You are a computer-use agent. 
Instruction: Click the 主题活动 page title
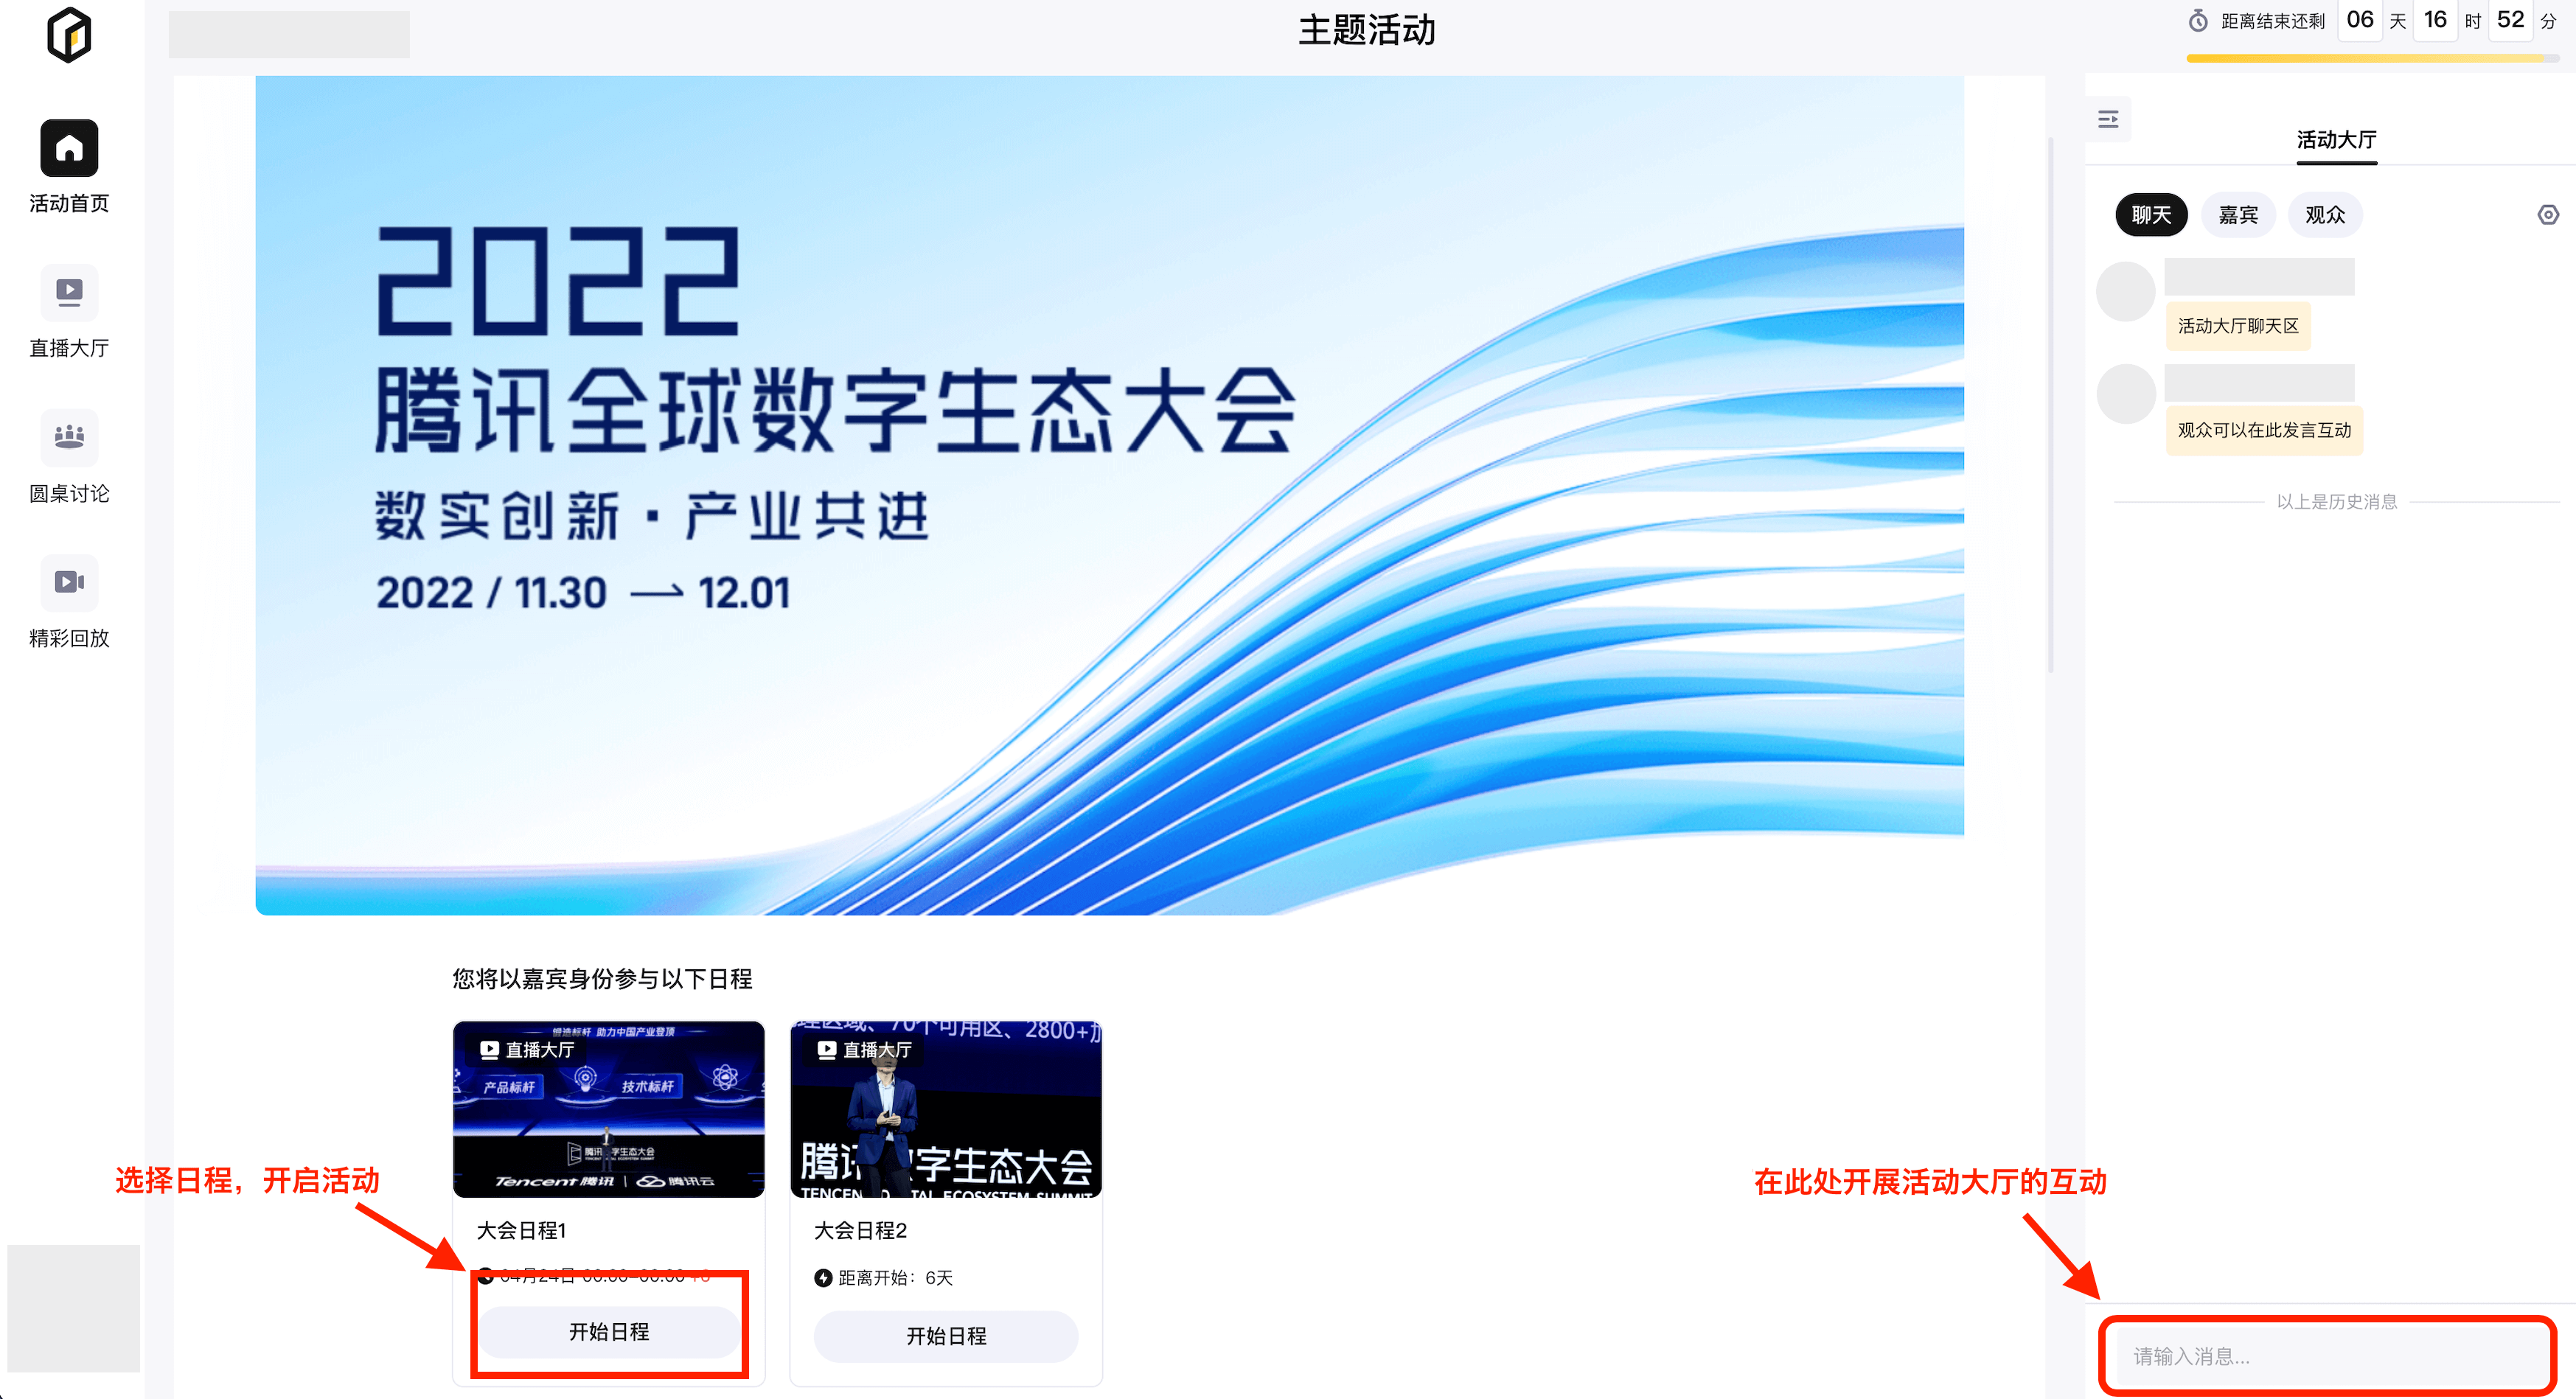pyautogui.click(x=1367, y=30)
